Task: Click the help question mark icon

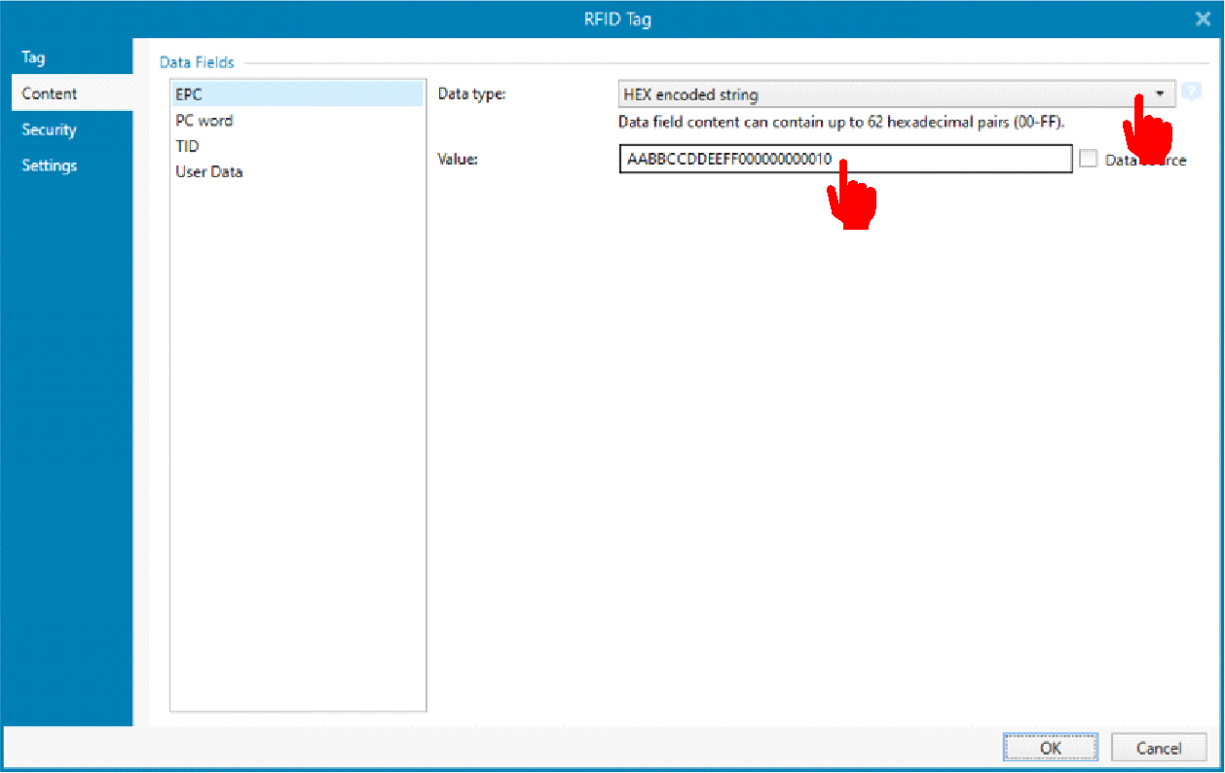Action: pos(1191,93)
